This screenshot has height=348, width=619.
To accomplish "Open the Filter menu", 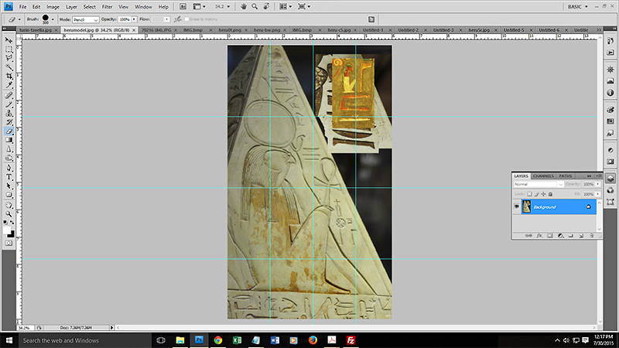I will (107, 6).
